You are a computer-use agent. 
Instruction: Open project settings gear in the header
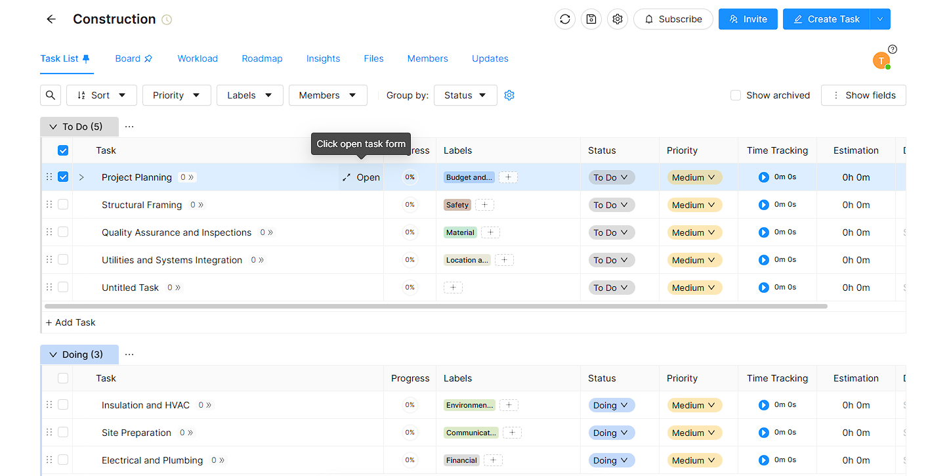617,20
